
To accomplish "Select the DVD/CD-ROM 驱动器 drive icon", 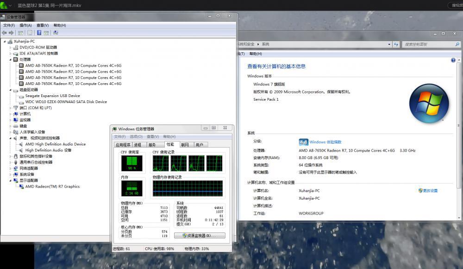I will pyautogui.click(x=16, y=47).
